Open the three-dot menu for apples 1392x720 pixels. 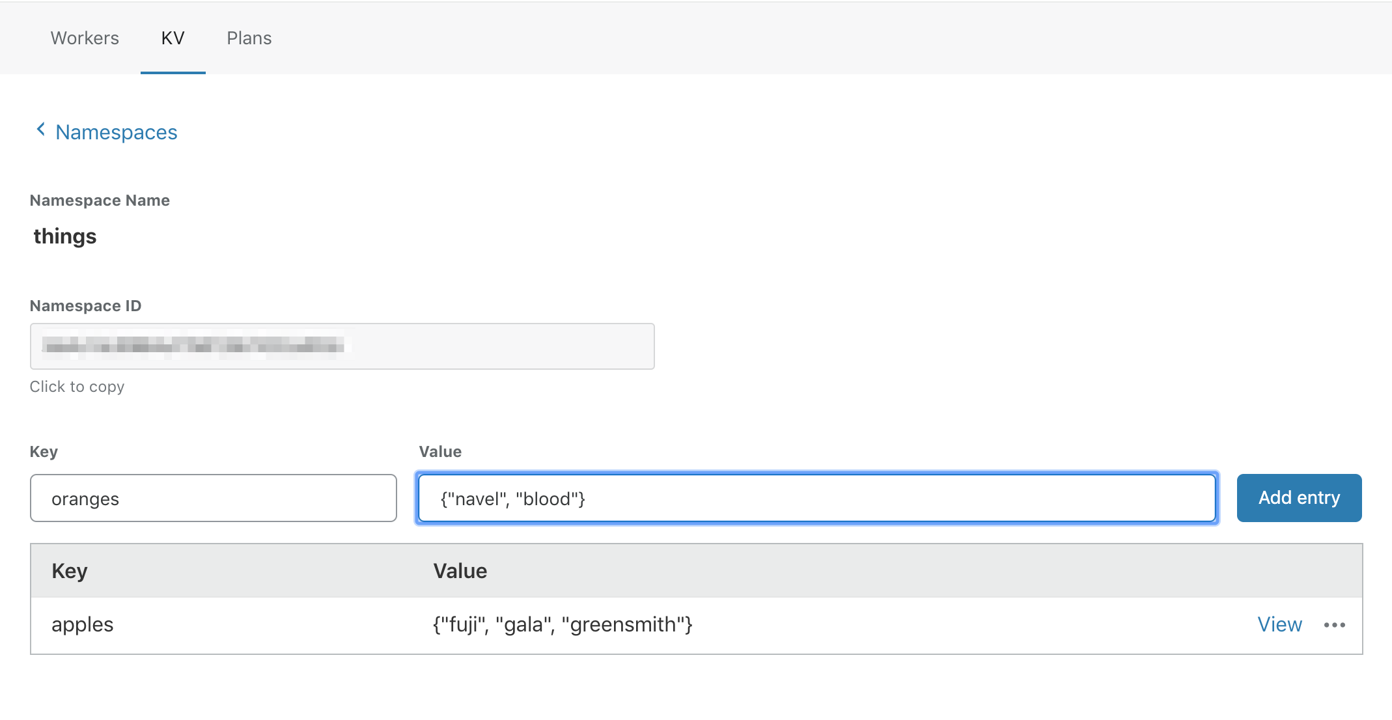click(1334, 625)
